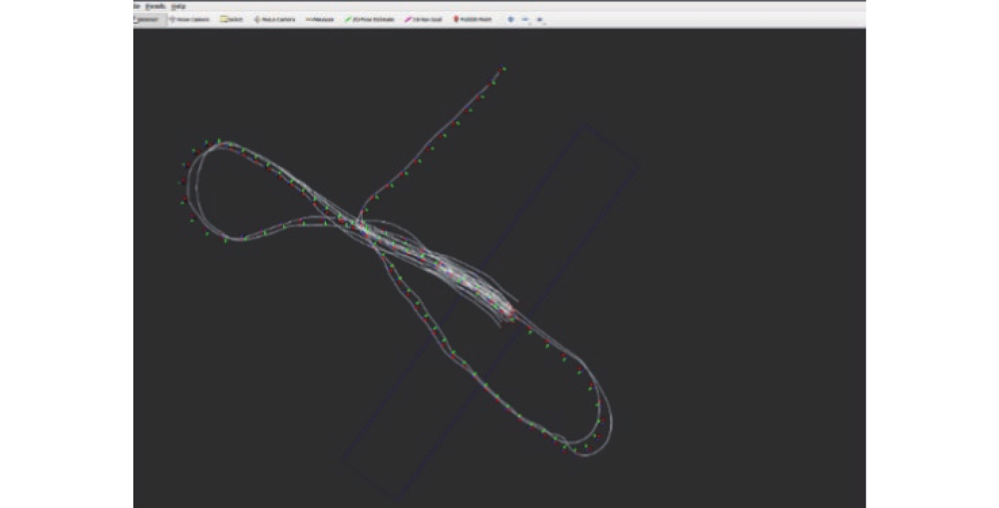
Task: Enable the Focus Camera tool
Action: tap(275, 20)
